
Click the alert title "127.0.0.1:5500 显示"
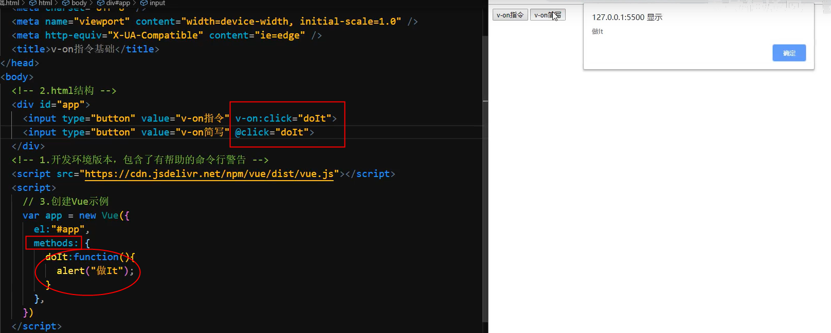pos(627,17)
